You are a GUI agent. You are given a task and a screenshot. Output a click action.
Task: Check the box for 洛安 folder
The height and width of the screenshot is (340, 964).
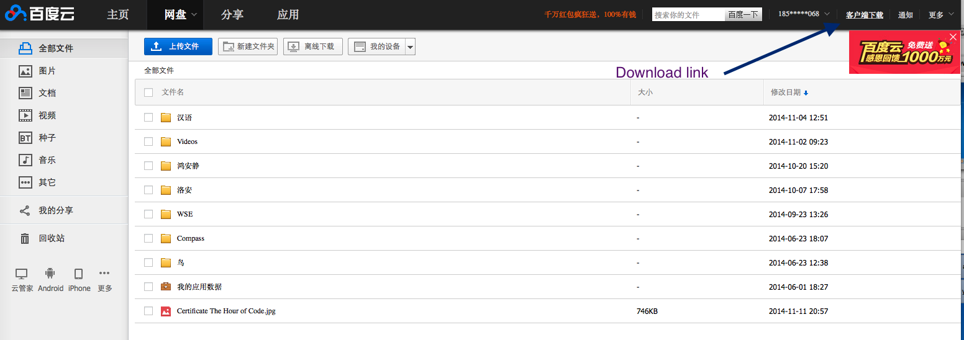pos(148,190)
